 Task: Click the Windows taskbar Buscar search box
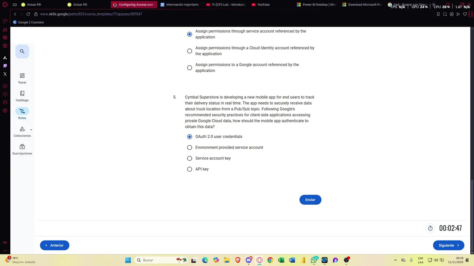(161, 260)
